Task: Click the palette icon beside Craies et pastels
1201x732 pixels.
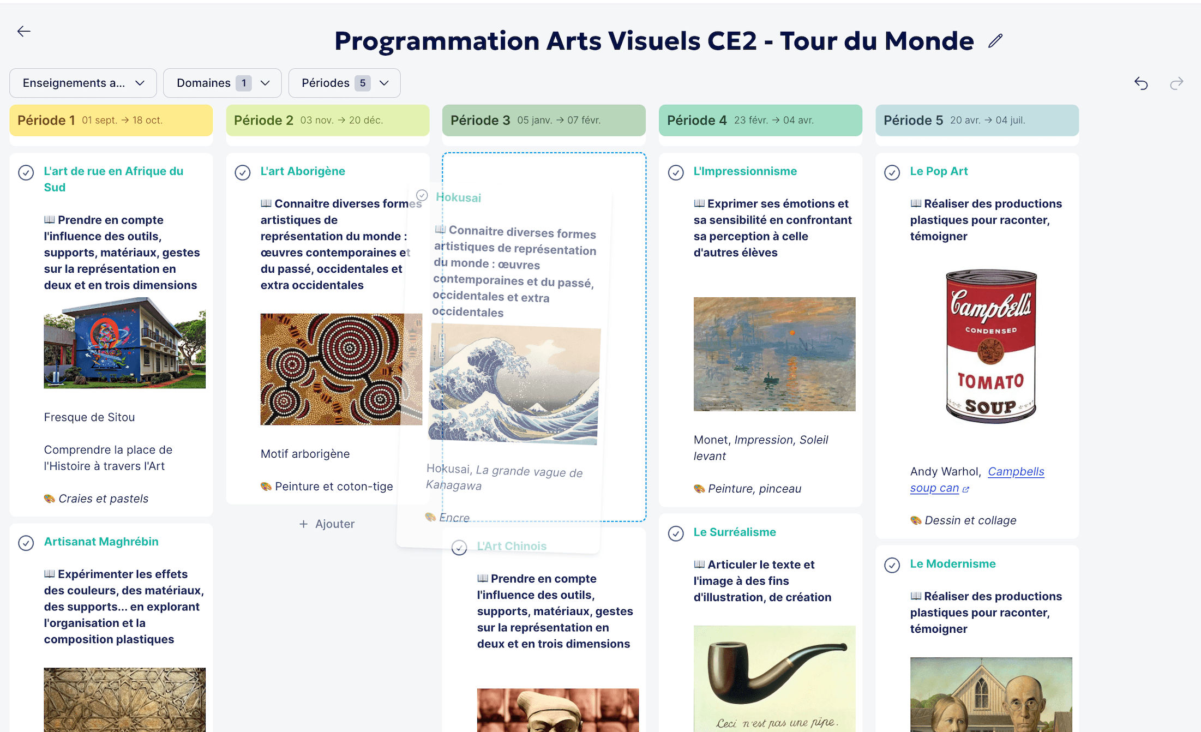Action: click(49, 499)
